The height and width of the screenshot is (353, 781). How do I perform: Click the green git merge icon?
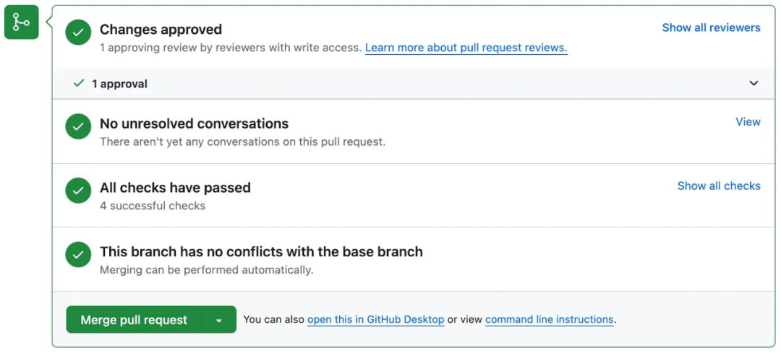click(x=22, y=22)
